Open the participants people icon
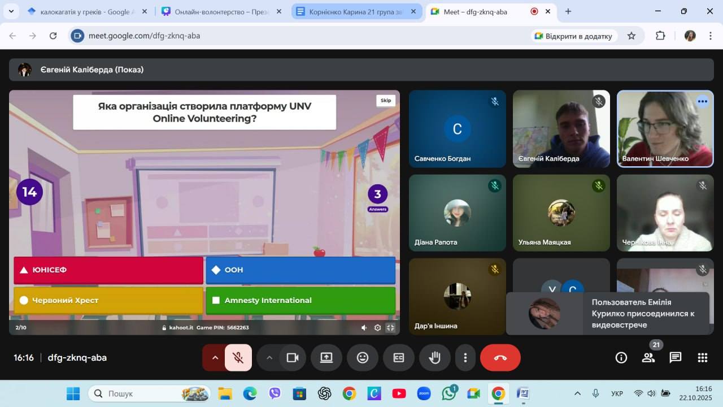Image resolution: width=723 pixels, height=407 pixels. point(648,357)
